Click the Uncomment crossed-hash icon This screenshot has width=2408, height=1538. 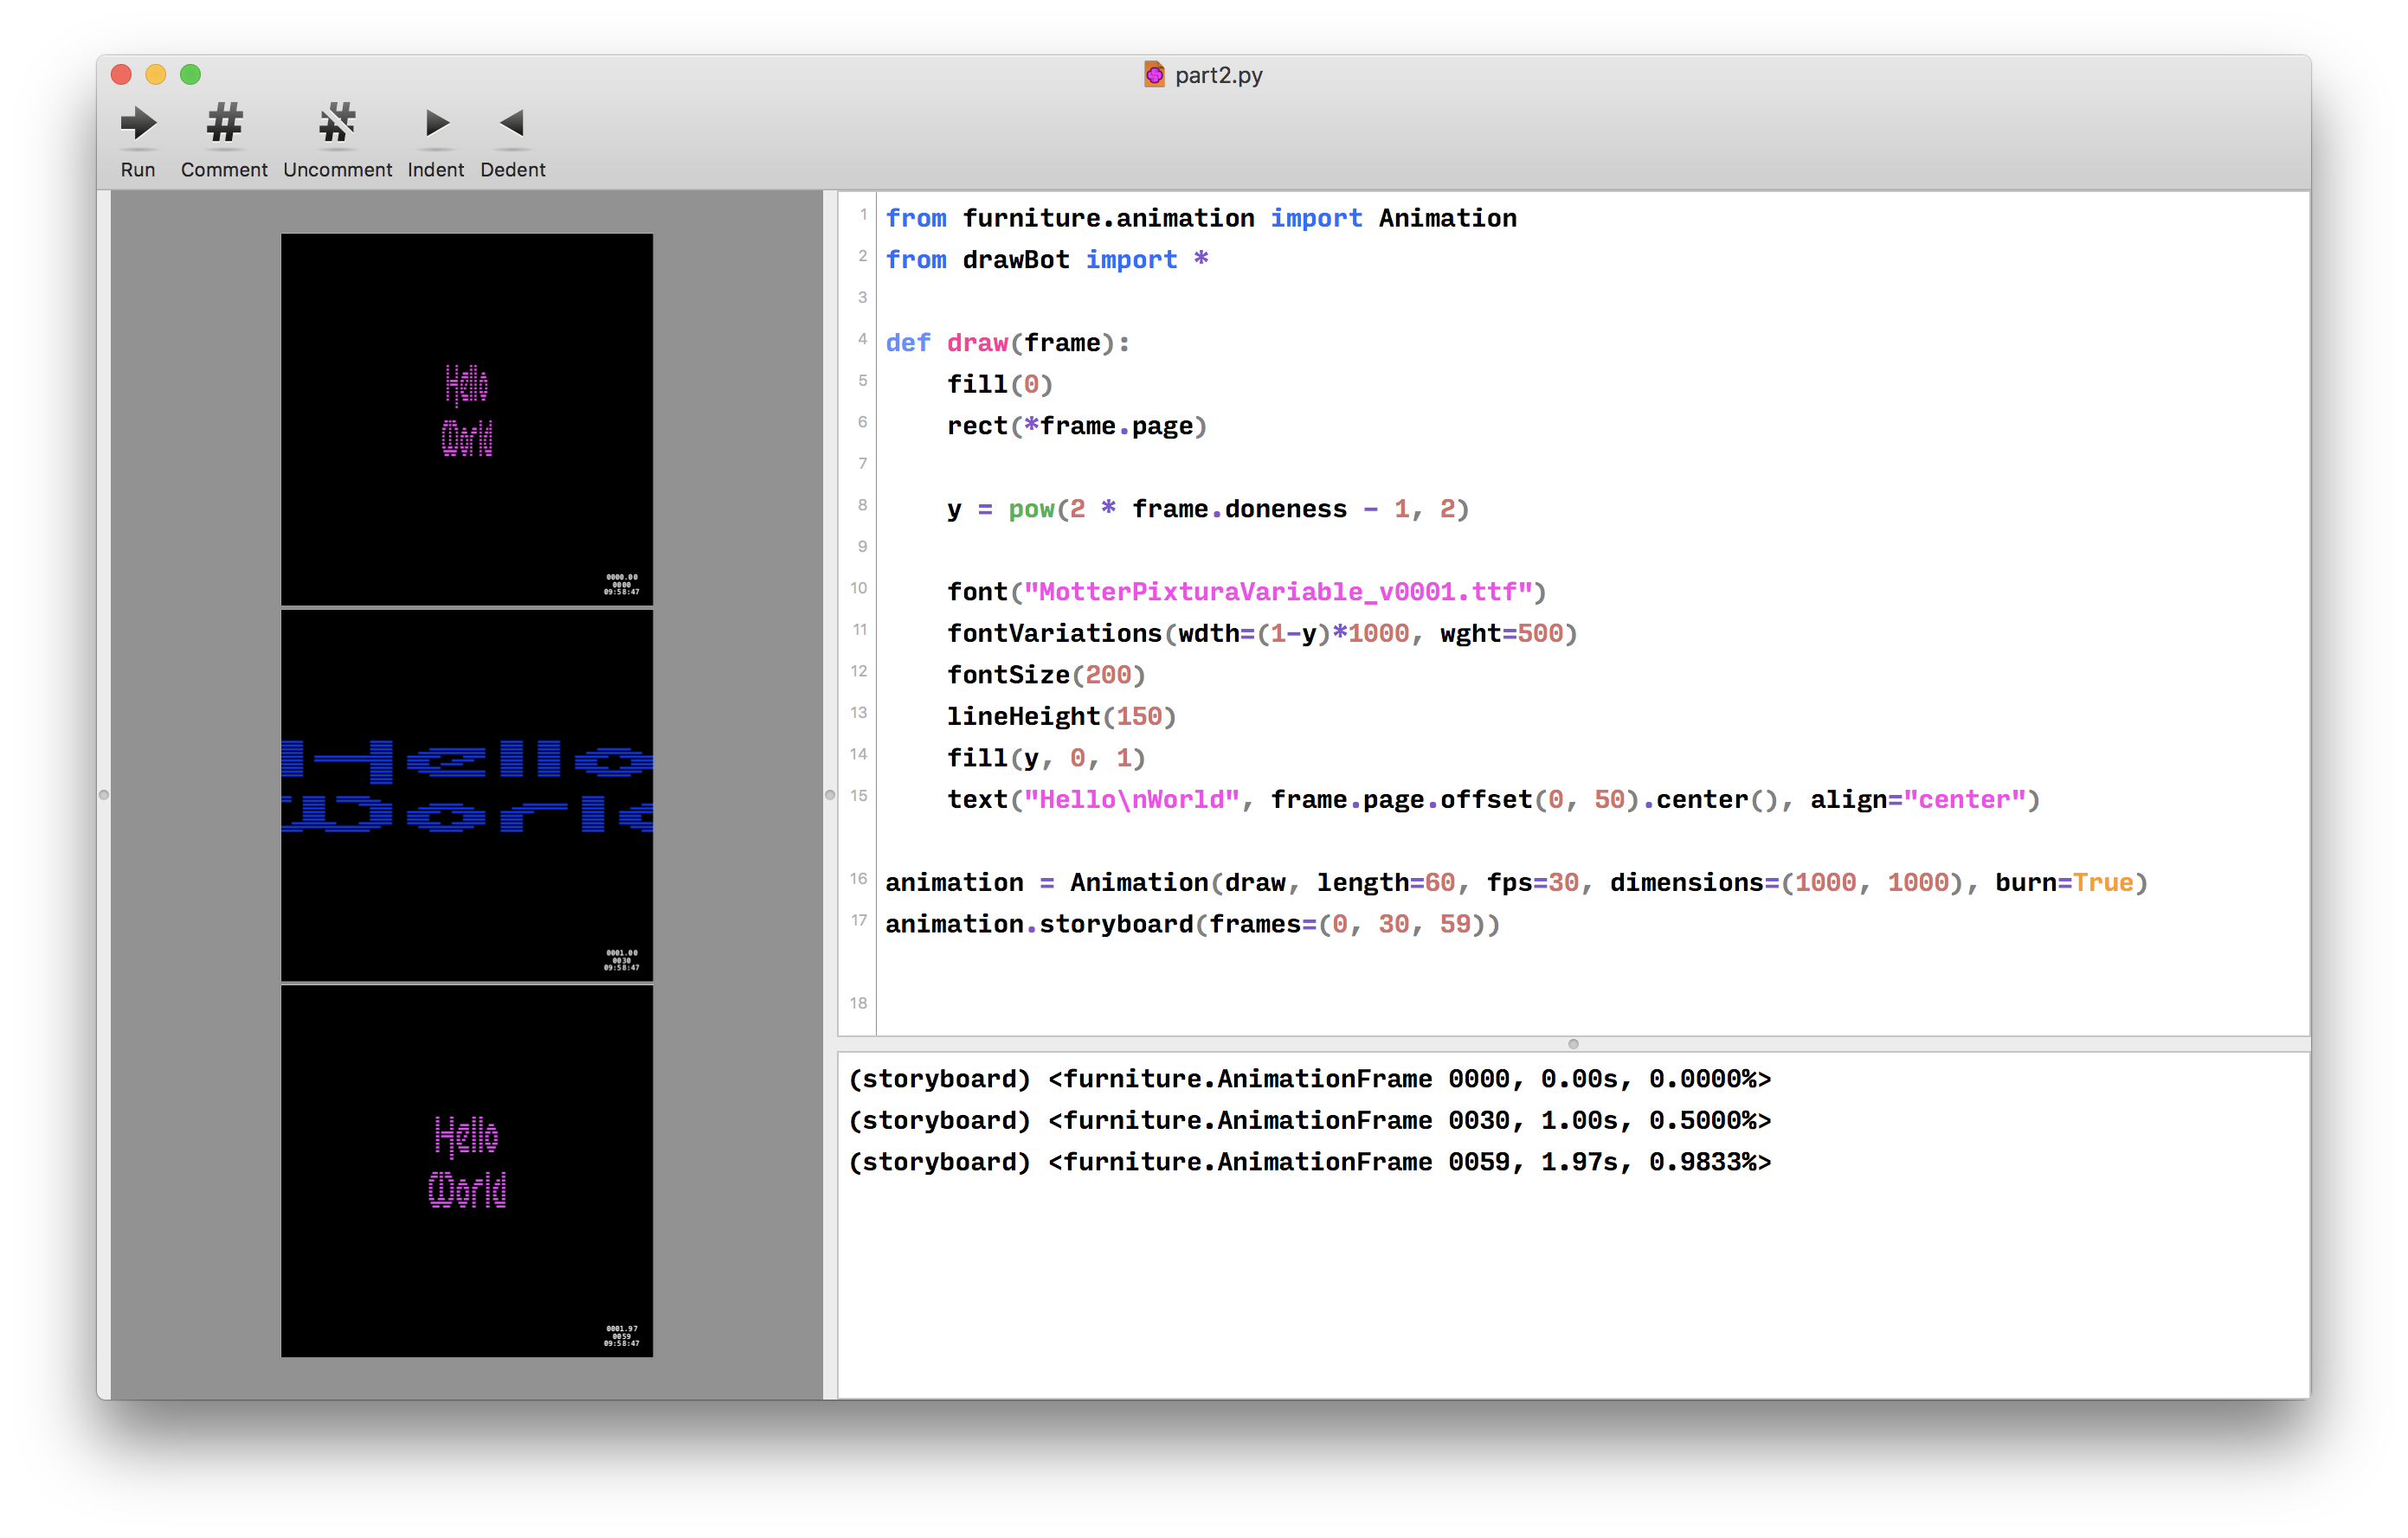(337, 123)
